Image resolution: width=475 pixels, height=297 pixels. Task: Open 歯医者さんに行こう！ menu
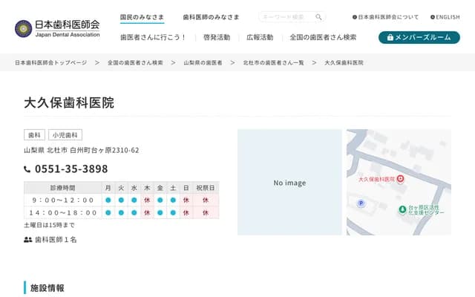[153, 37]
